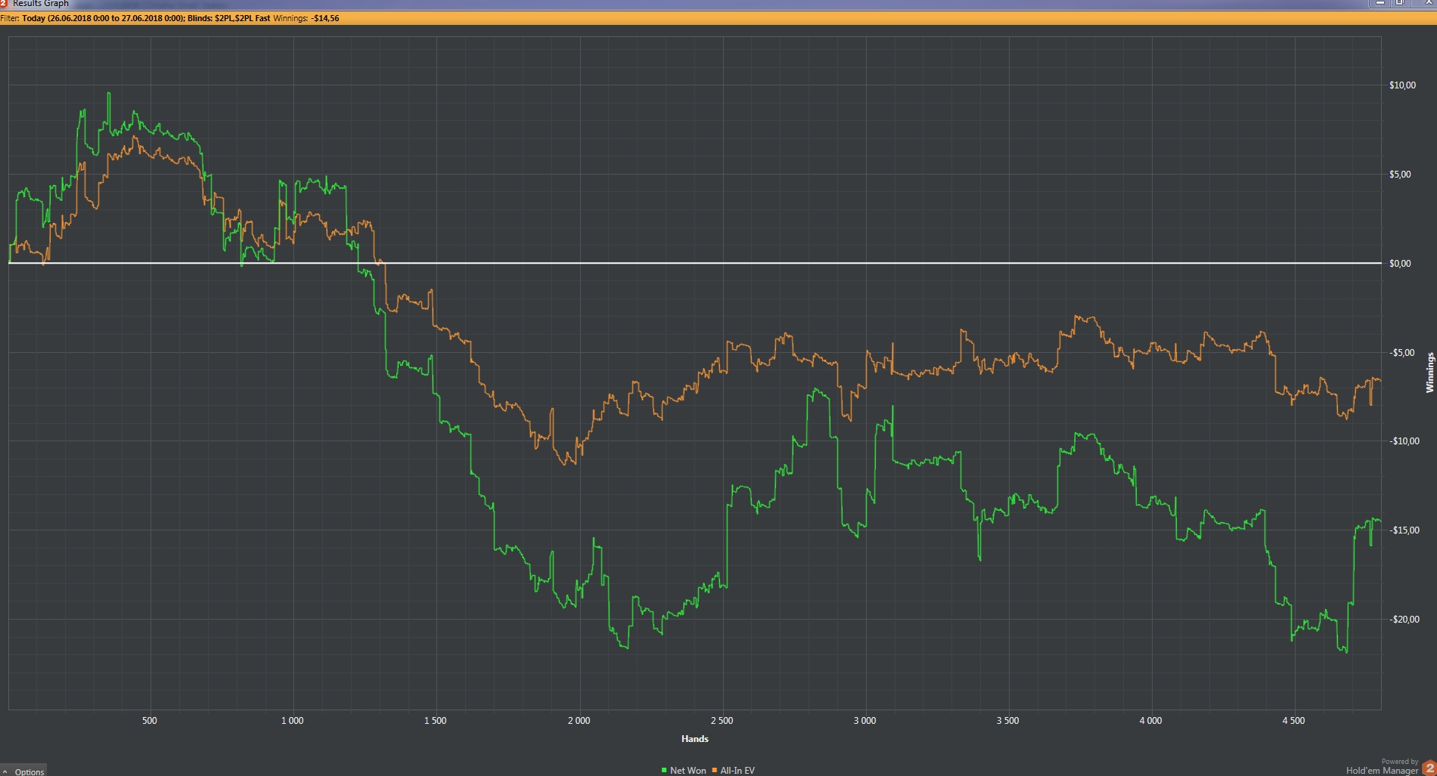Image resolution: width=1437 pixels, height=776 pixels.
Task: Click the '-$10,00' y-axis label
Action: 1404,441
